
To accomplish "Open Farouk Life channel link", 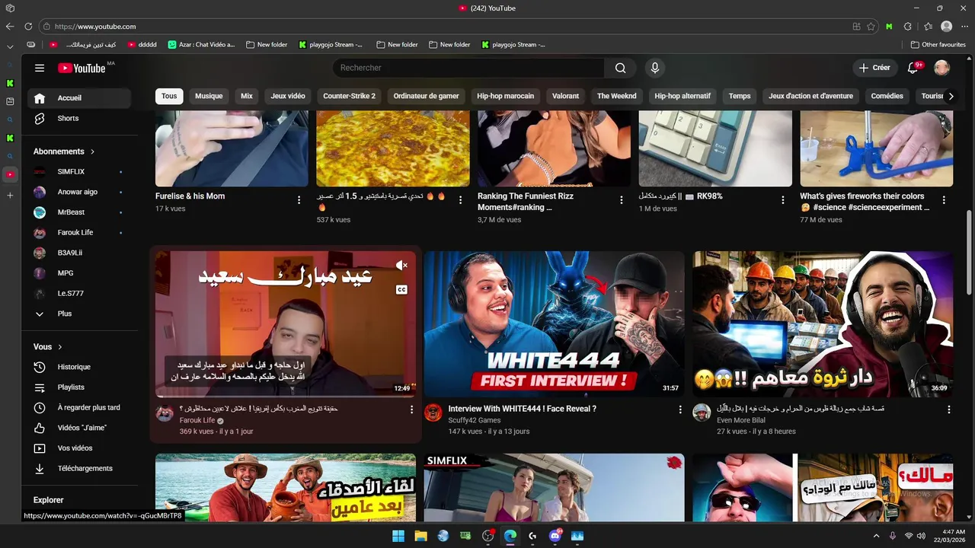I will (x=197, y=420).
